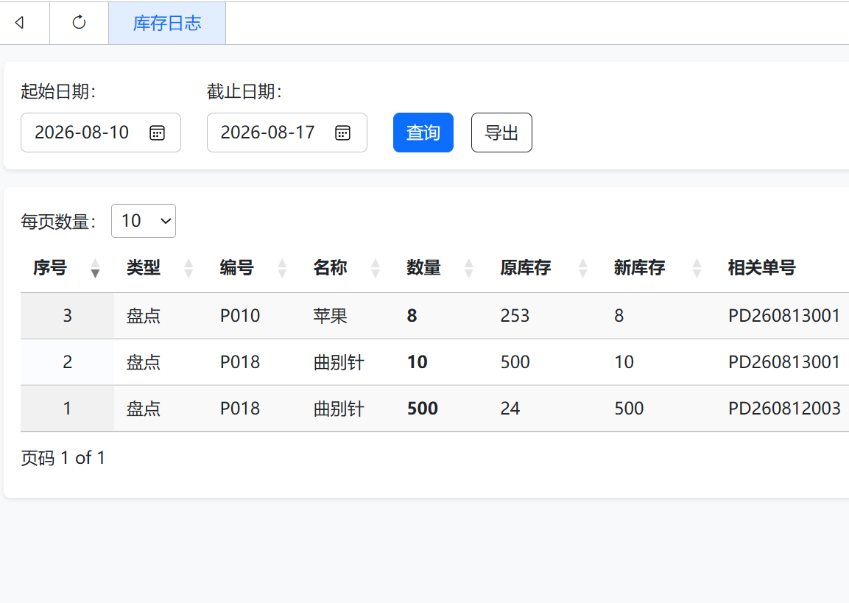Sort by 类型 column arrows
Image resolution: width=849 pixels, height=603 pixels.
coord(189,268)
